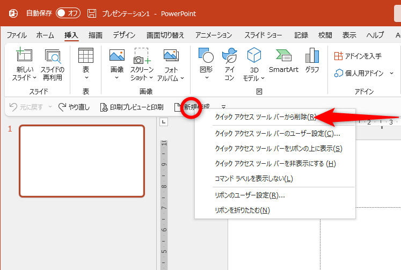Switch to the ホーム tab
This screenshot has width=401, height=270.
[45, 35]
